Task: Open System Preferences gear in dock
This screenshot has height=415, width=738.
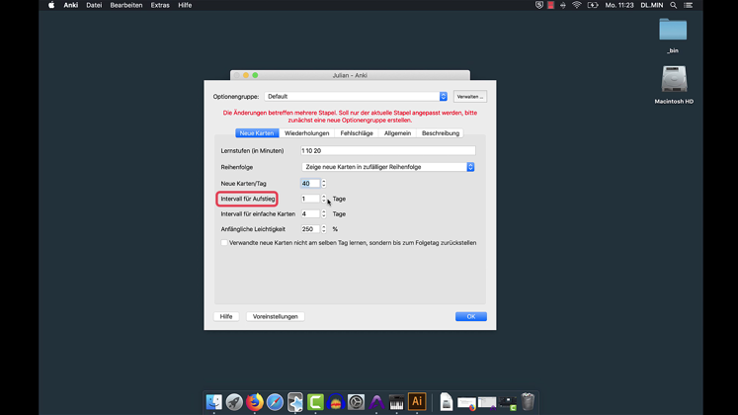Action: coord(356,402)
